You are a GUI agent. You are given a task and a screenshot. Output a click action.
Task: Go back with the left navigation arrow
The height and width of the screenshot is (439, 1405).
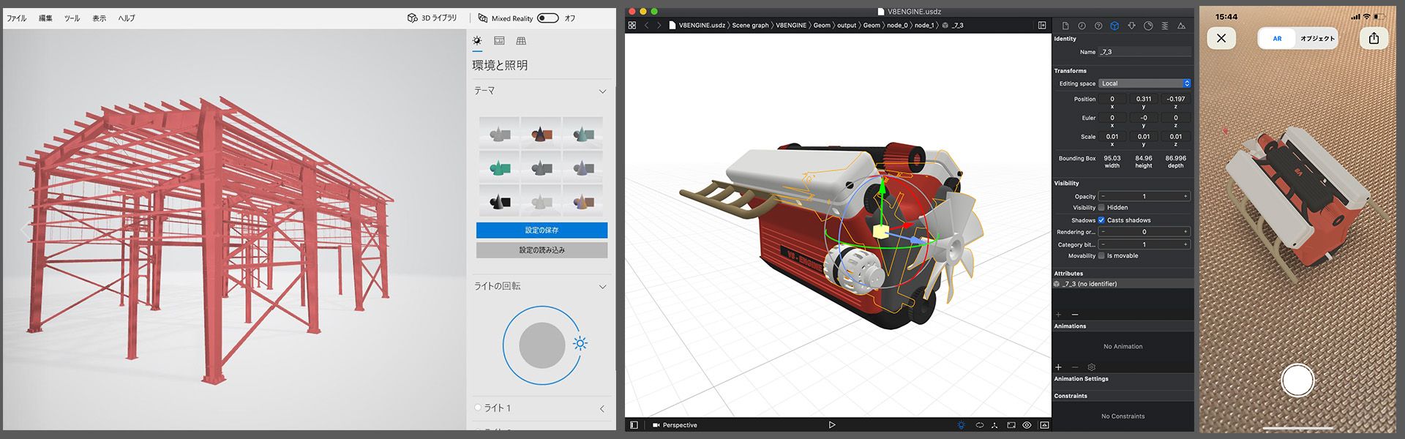(646, 25)
